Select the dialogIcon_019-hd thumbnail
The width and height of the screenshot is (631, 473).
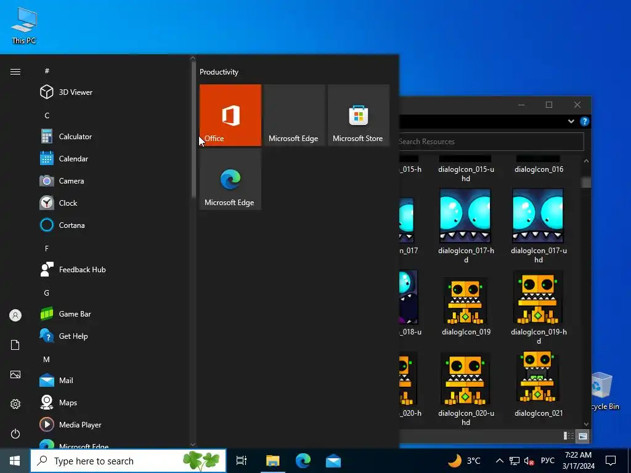(x=538, y=297)
